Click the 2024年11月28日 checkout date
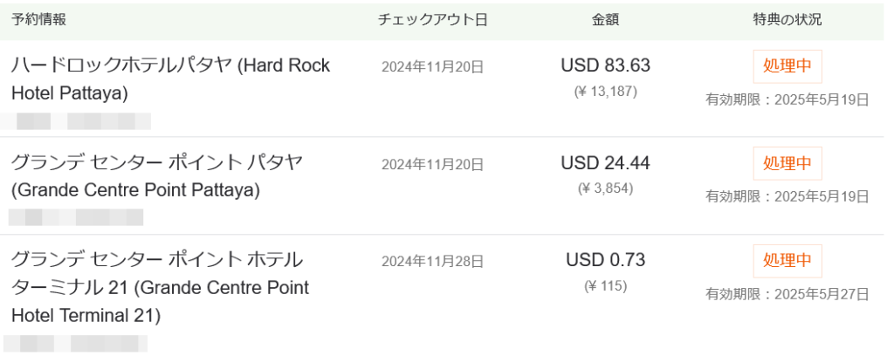 pos(432,261)
